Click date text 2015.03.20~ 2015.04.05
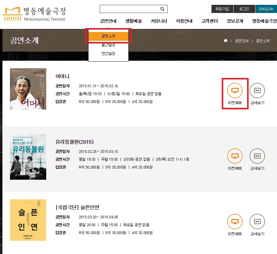 pyautogui.click(x=98, y=217)
